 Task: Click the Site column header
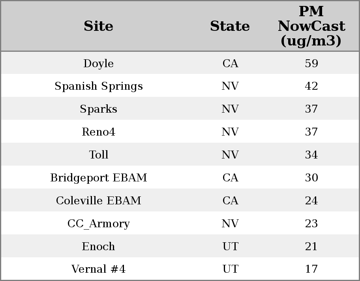pyautogui.click(x=99, y=26)
